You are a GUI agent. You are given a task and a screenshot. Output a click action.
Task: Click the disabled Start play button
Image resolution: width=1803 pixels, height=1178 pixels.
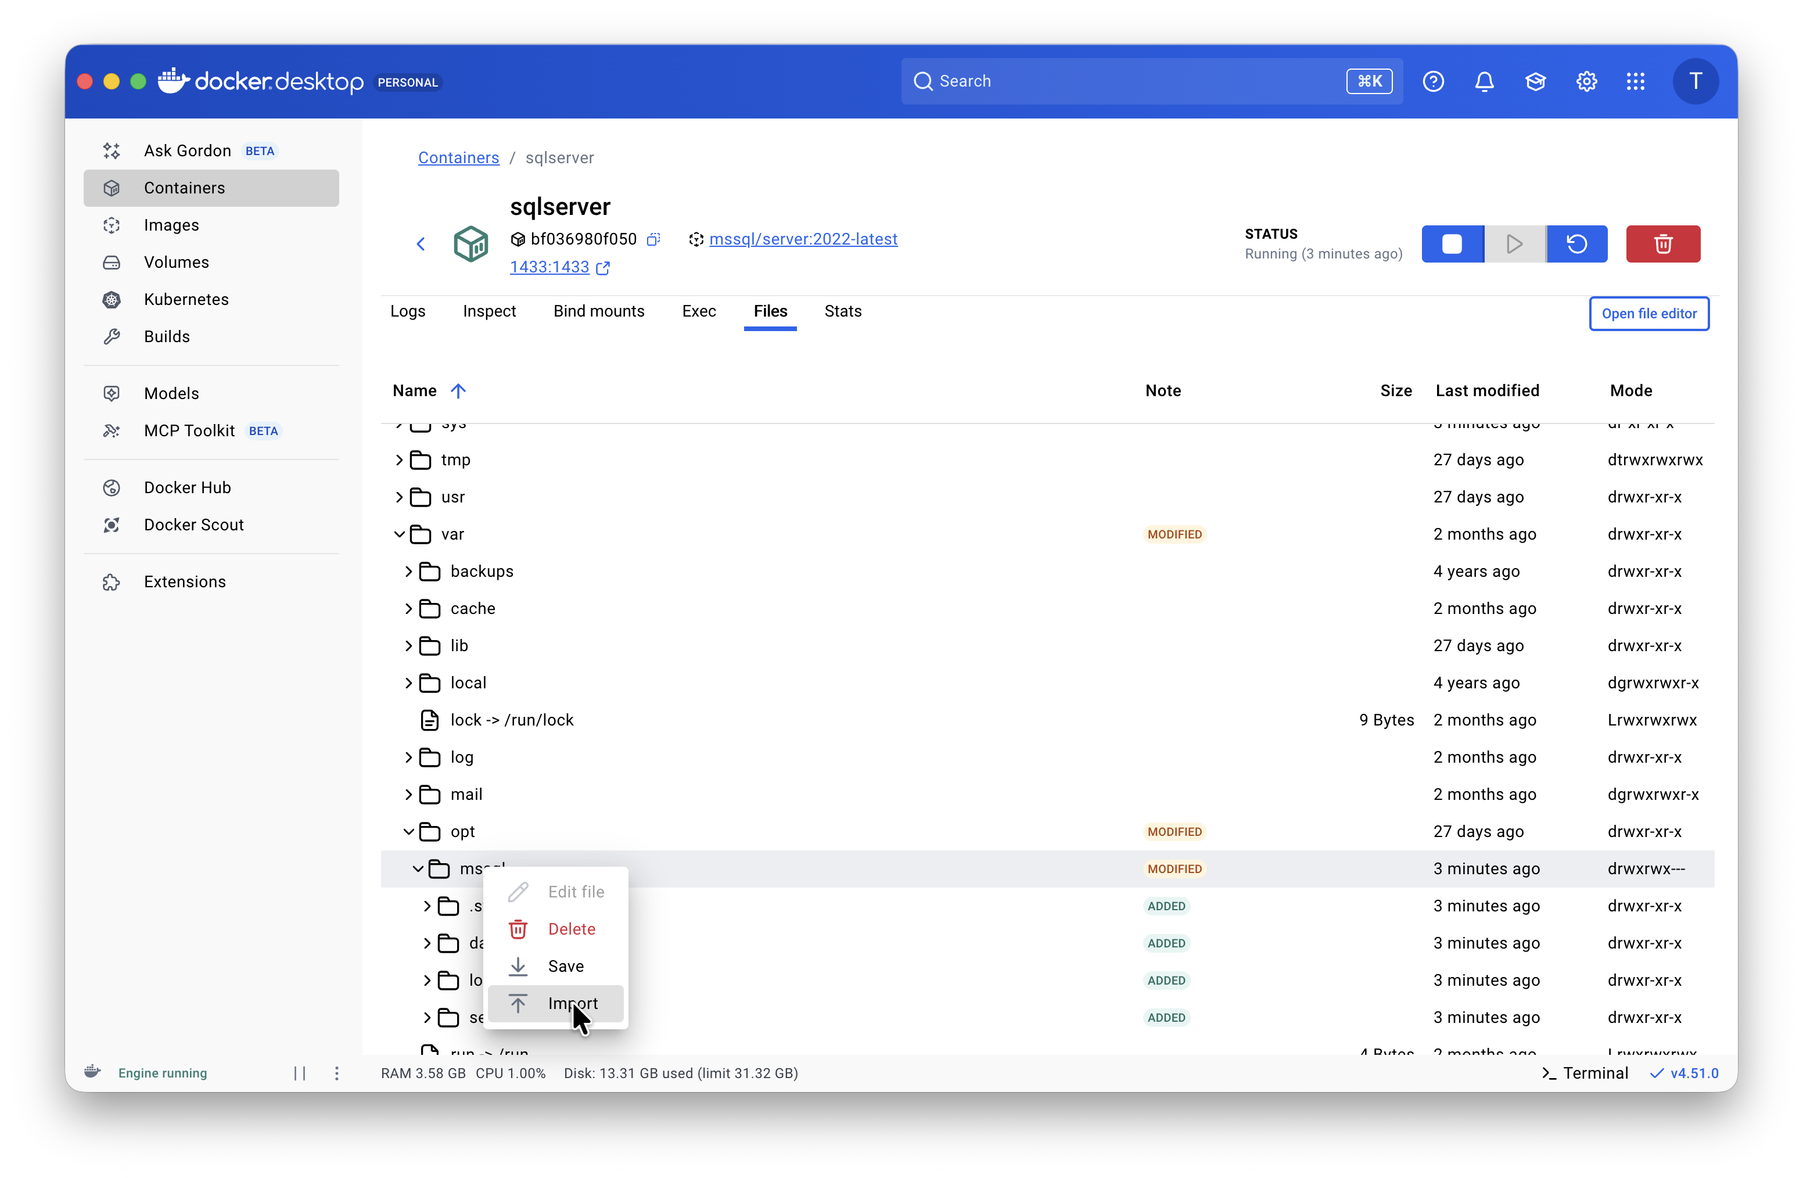1514,244
